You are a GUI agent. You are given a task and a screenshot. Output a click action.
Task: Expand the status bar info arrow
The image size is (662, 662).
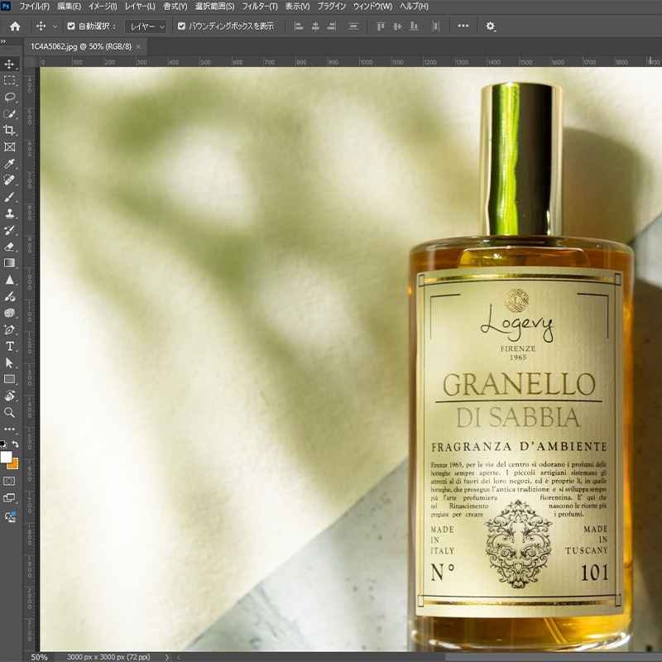[x=166, y=657]
